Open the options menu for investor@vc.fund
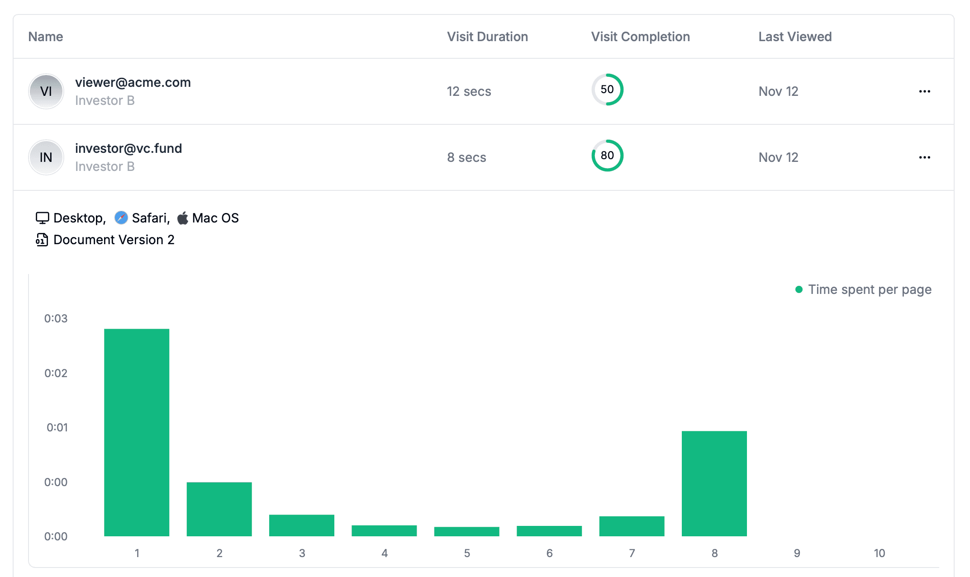 (924, 157)
